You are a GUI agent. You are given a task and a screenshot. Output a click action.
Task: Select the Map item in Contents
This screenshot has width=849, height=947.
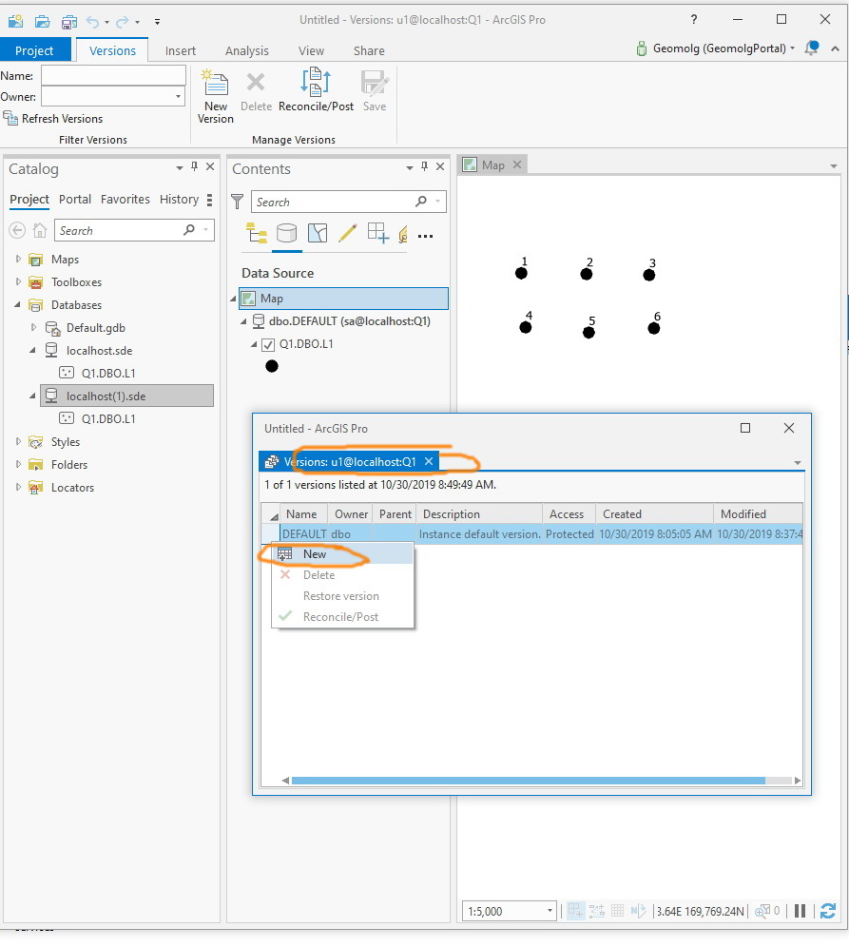[x=343, y=299]
